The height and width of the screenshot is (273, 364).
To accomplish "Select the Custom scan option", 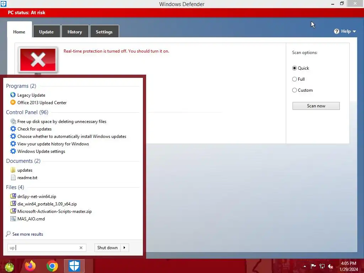I will 302,90.
